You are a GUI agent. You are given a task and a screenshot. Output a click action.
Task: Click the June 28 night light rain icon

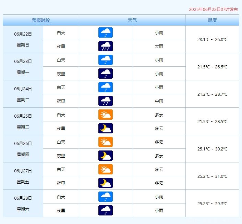[x=106, y=210]
